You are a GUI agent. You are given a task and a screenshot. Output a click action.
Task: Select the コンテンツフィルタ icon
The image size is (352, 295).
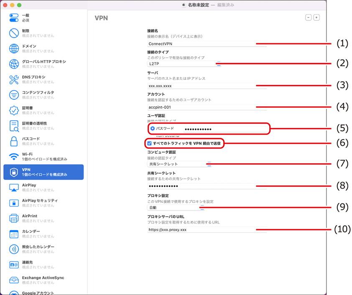click(14, 95)
